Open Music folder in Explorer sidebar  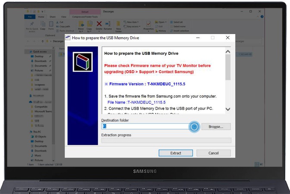tap(36, 155)
